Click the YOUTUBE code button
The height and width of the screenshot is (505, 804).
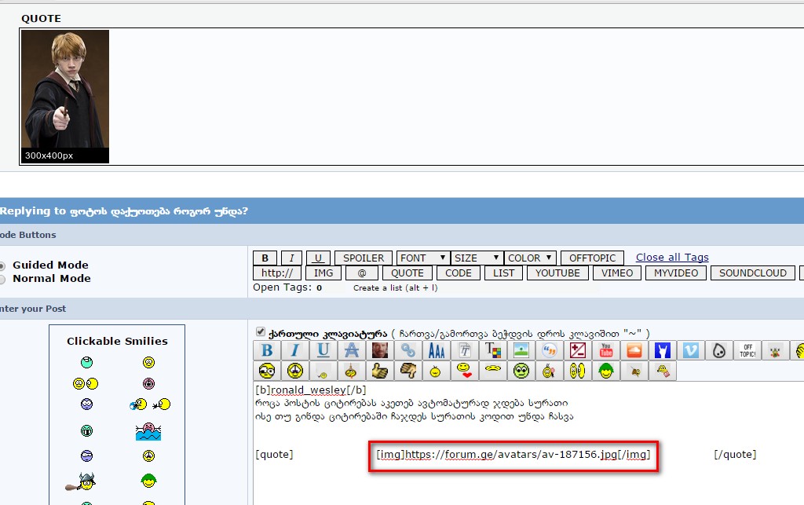pyautogui.click(x=558, y=273)
